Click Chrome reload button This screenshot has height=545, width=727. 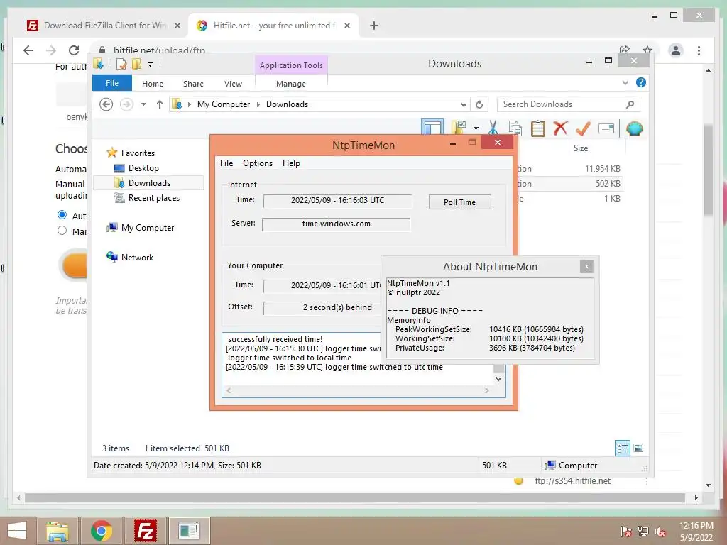click(x=74, y=50)
